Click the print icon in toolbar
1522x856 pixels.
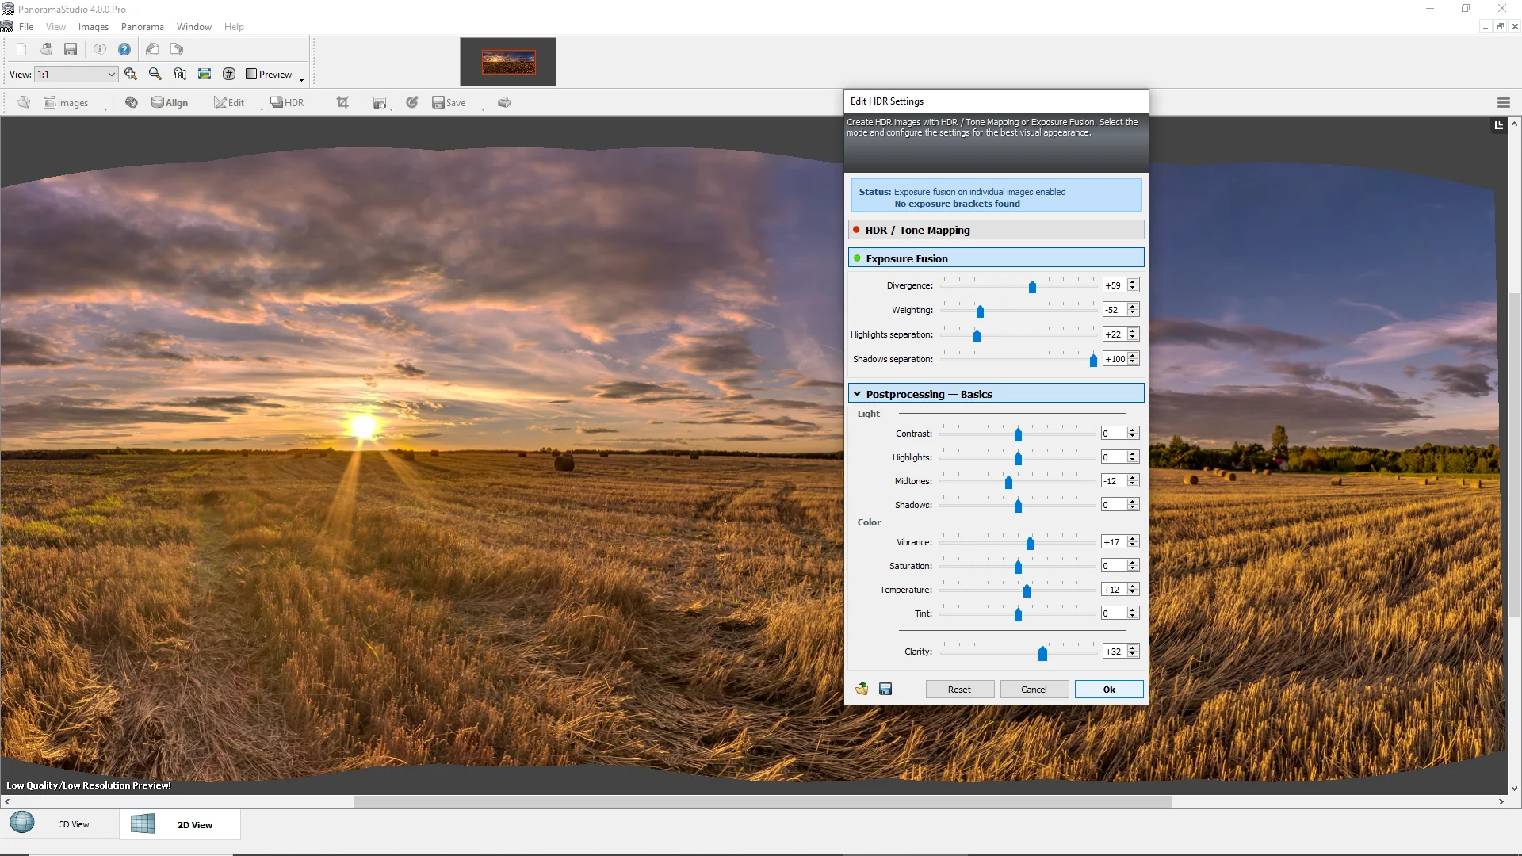504,102
